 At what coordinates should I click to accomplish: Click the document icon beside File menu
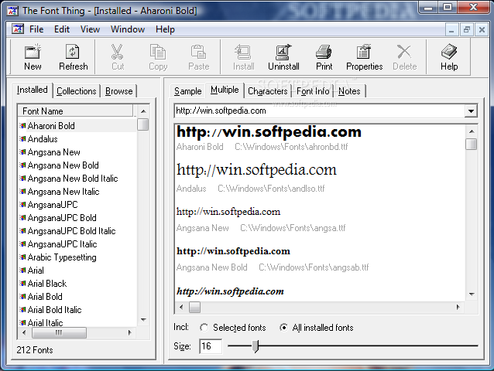pos(18,29)
